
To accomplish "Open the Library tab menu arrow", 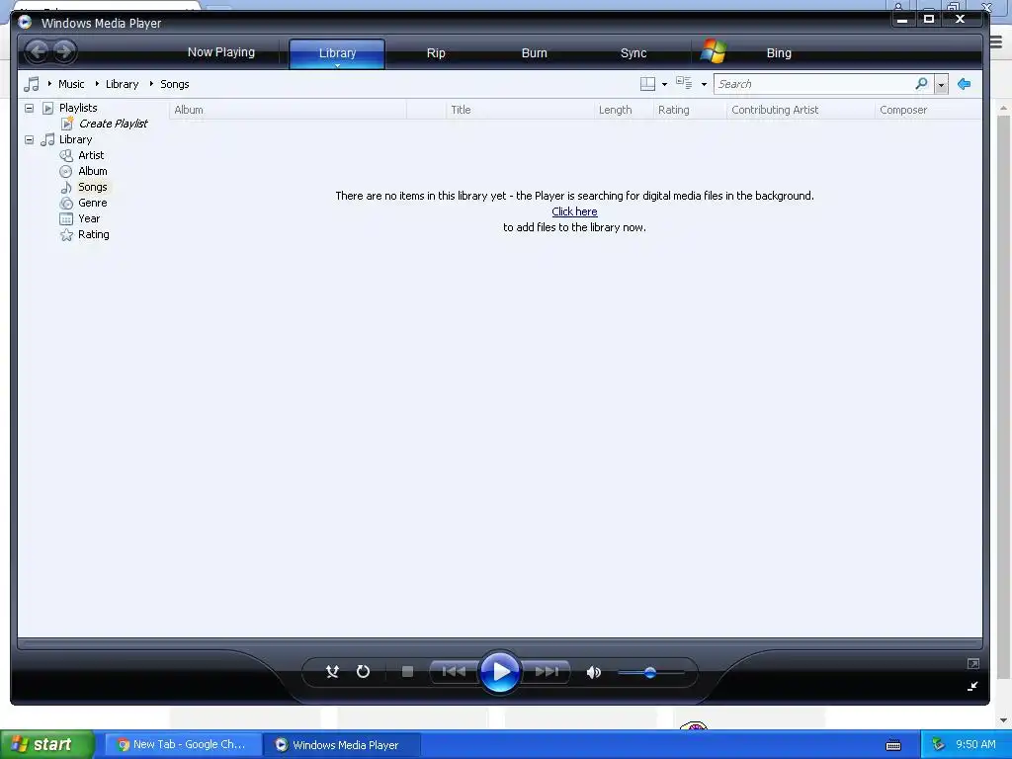I will coord(337,65).
